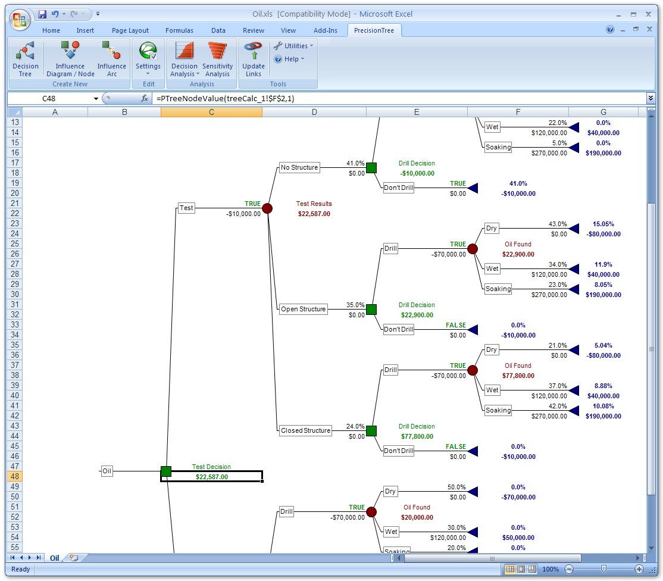
Task: Click the No Structure branch label
Action: [x=299, y=167]
